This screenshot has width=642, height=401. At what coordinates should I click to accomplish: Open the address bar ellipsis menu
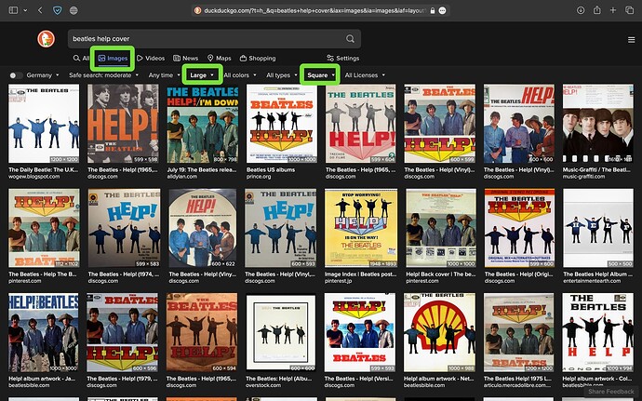tap(442, 10)
